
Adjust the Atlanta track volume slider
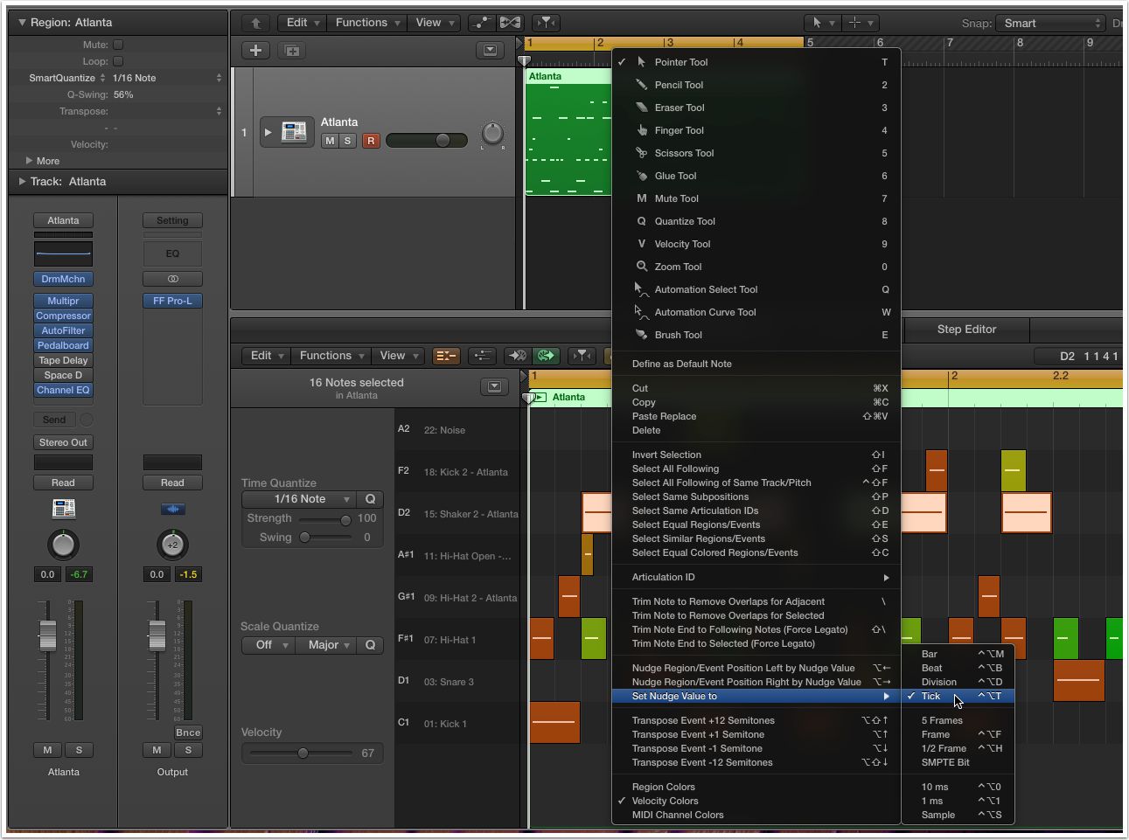point(427,140)
